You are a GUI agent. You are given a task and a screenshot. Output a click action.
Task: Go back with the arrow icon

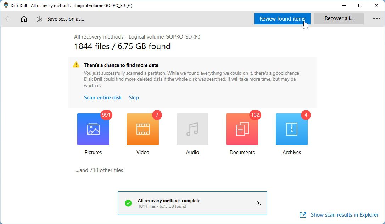point(8,19)
